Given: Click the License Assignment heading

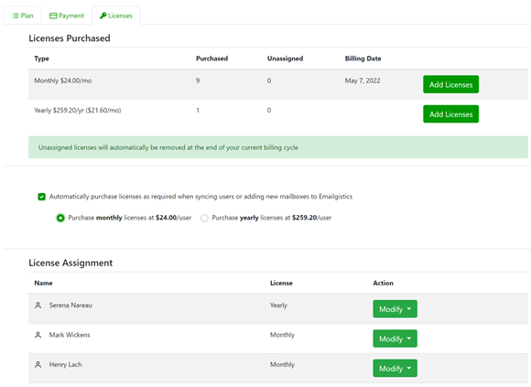Looking at the screenshot, I should coord(70,263).
